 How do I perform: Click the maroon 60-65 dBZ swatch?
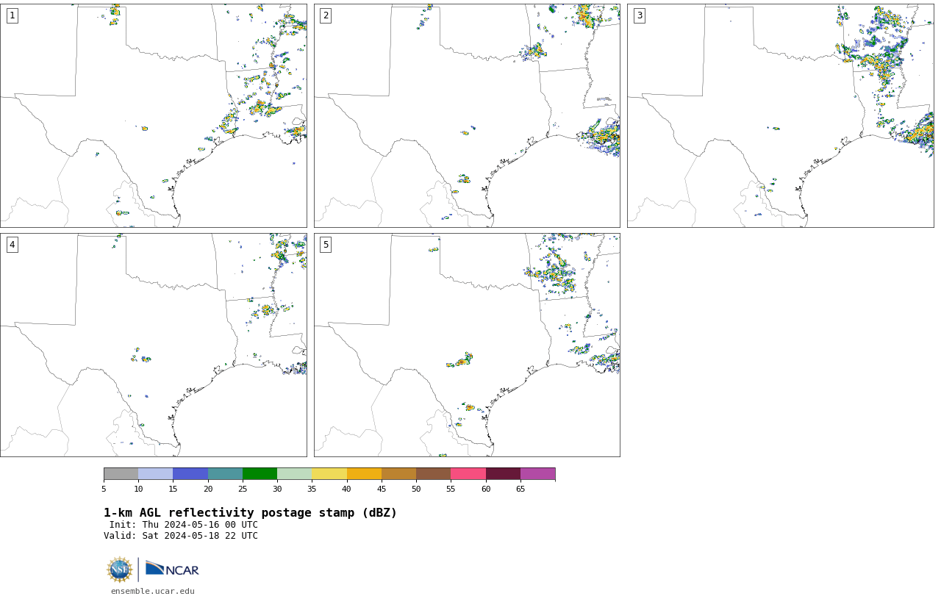click(503, 474)
